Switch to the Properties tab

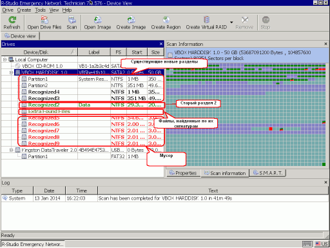(183, 173)
